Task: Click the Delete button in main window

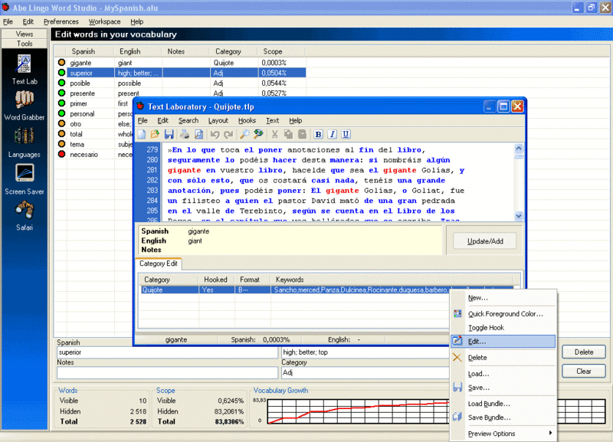Action: (584, 352)
